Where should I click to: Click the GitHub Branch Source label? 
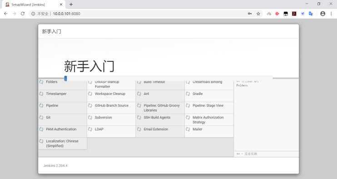(112, 105)
